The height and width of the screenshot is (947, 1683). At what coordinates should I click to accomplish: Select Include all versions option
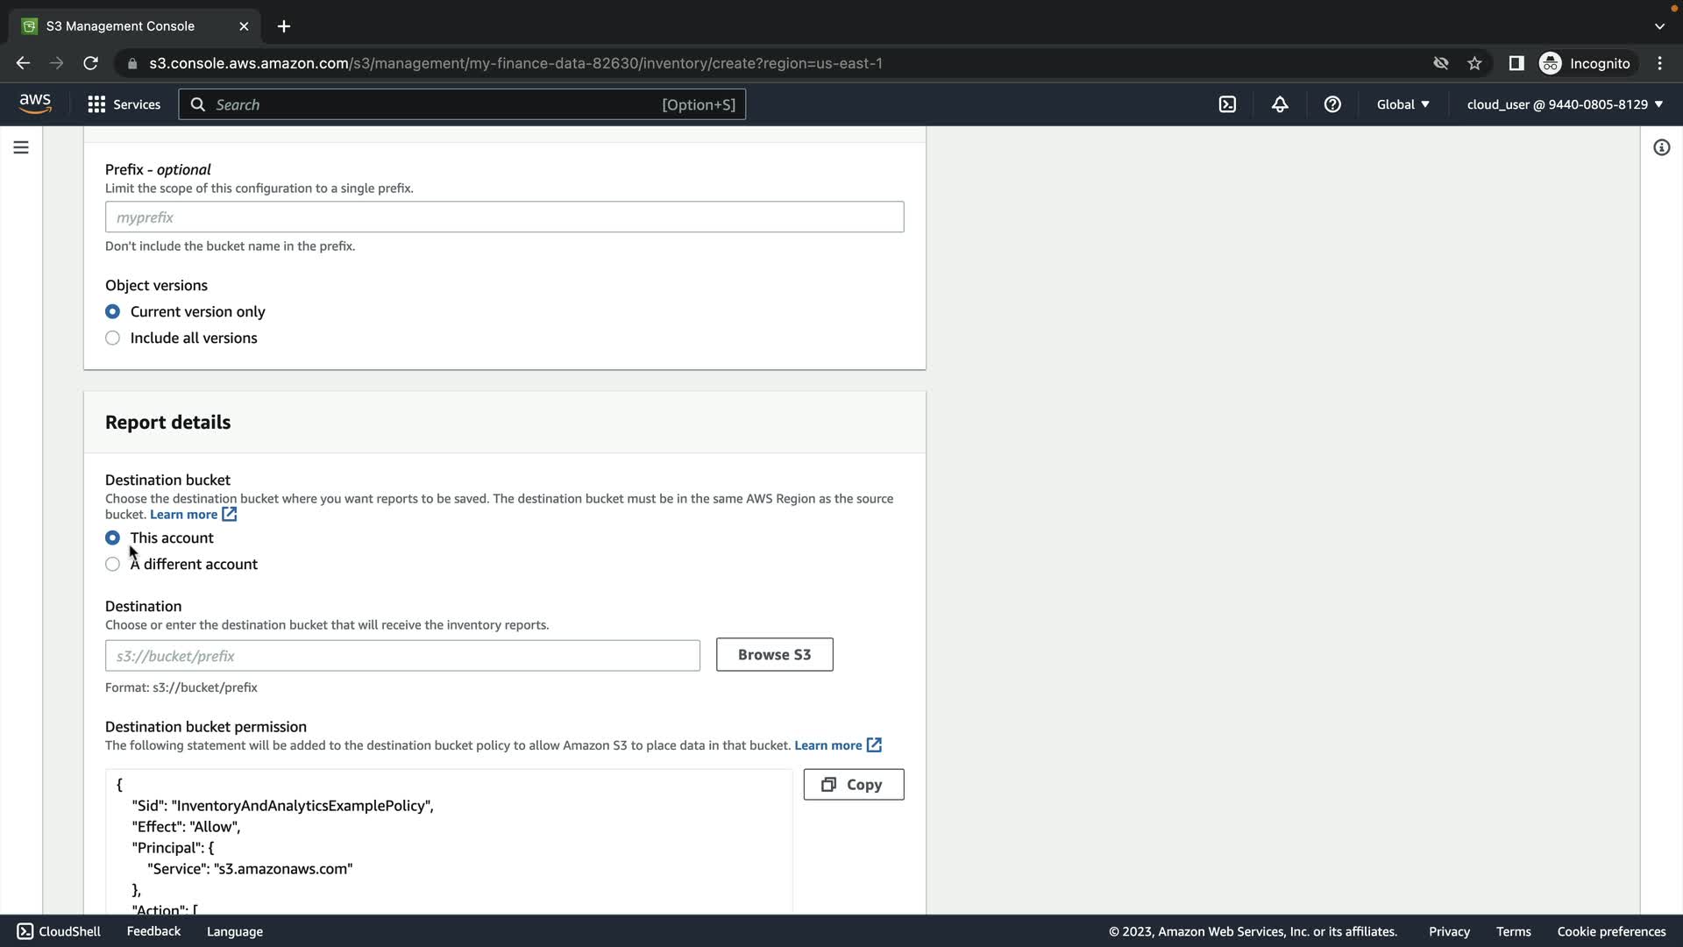tap(112, 338)
